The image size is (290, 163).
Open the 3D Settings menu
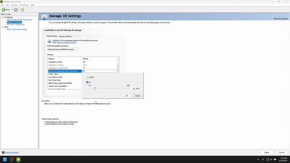click(x=24, y=5)
